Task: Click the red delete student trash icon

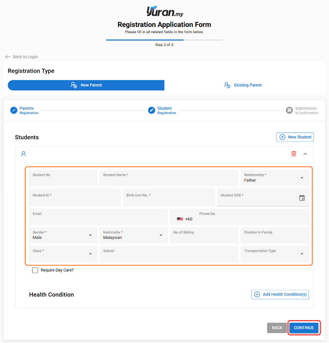Action: click(294, 154)
